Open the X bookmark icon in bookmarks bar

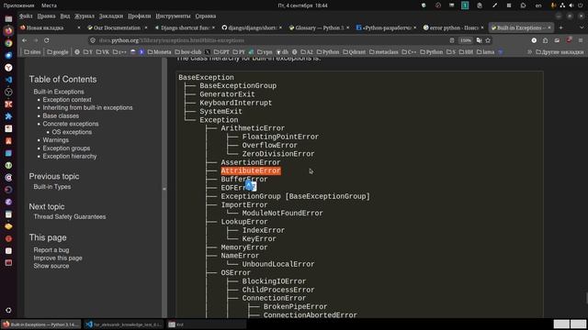click(x=208, y=52)
